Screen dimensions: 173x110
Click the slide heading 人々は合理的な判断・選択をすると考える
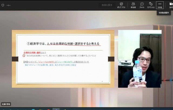coord(73,44)
